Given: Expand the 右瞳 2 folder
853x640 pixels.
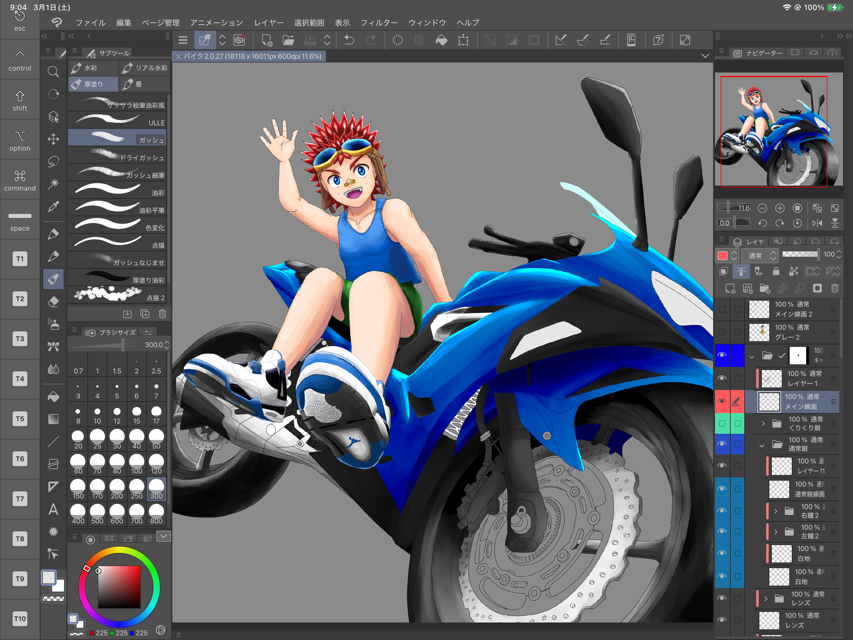Looking at the screenshot, I should 776,511.
